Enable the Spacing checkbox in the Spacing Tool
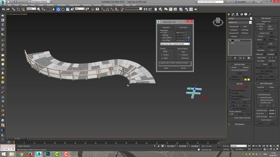280x157 pixels. (x=161, y=35)
